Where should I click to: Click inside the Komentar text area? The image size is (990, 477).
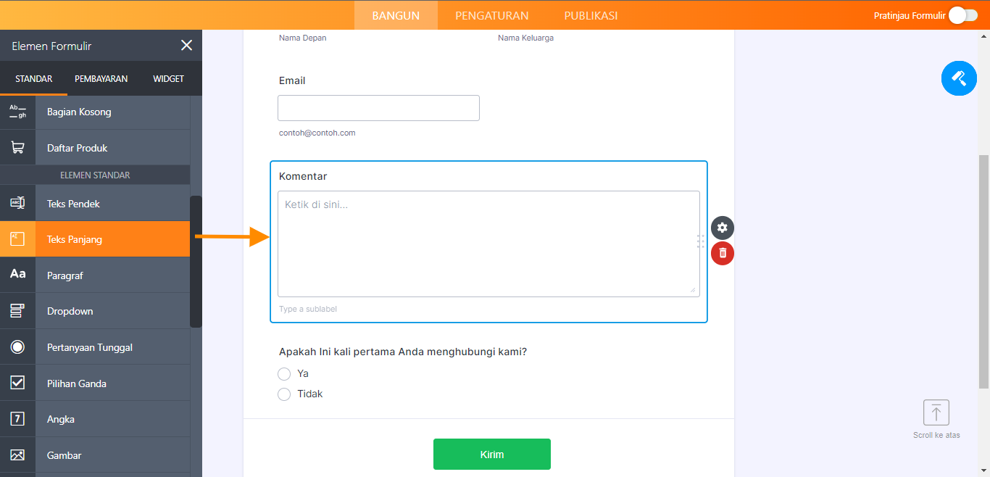488,244
